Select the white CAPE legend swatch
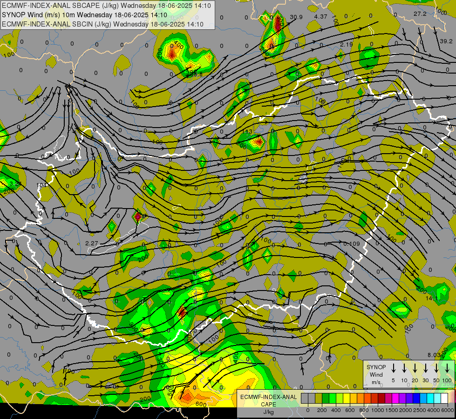The height and width of the screenshot is (419, 456). click(x=444, y=399)
